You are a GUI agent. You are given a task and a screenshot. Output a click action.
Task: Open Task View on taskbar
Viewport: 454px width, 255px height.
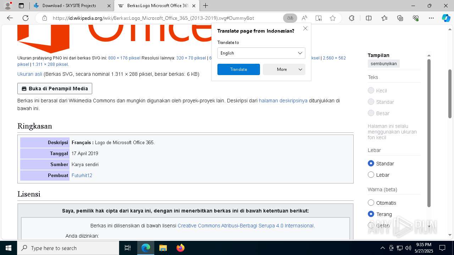(128, 248)
